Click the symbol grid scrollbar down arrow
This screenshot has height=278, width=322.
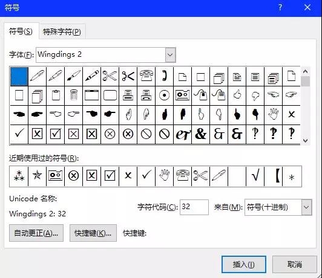305,141
